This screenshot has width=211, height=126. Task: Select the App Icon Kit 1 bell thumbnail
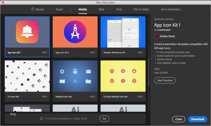coord(27,32)
